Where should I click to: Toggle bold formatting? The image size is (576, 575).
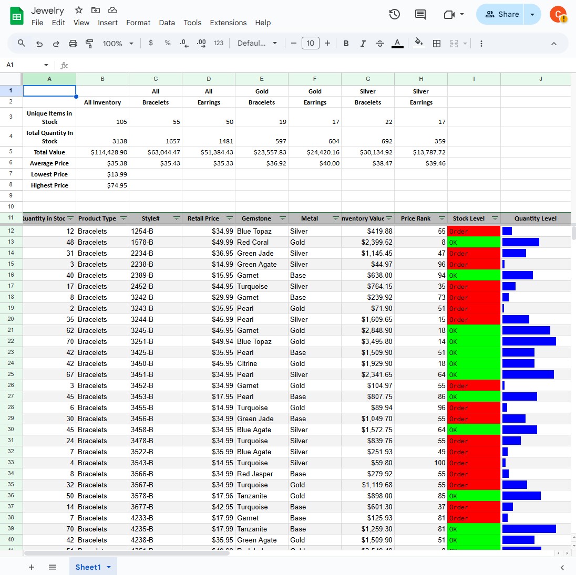(346, 43)
